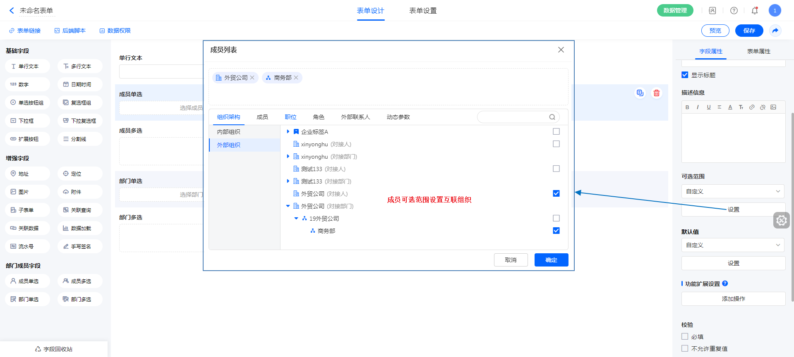The height and width of the screenshot is (357, 794).
Task: Switch to the 表单设置 tab
Action: [422, 11]
